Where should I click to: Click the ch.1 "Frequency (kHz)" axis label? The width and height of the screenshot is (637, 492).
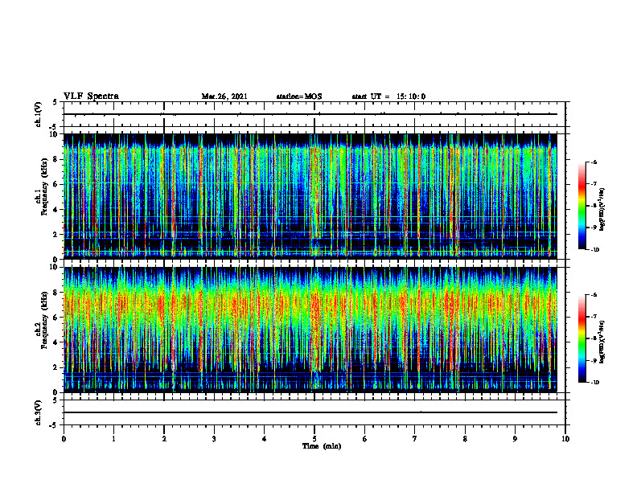(44, 187)
